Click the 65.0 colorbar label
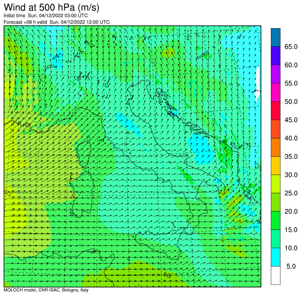The height and width of the screenshot is (296, 301). click(291, 47)
